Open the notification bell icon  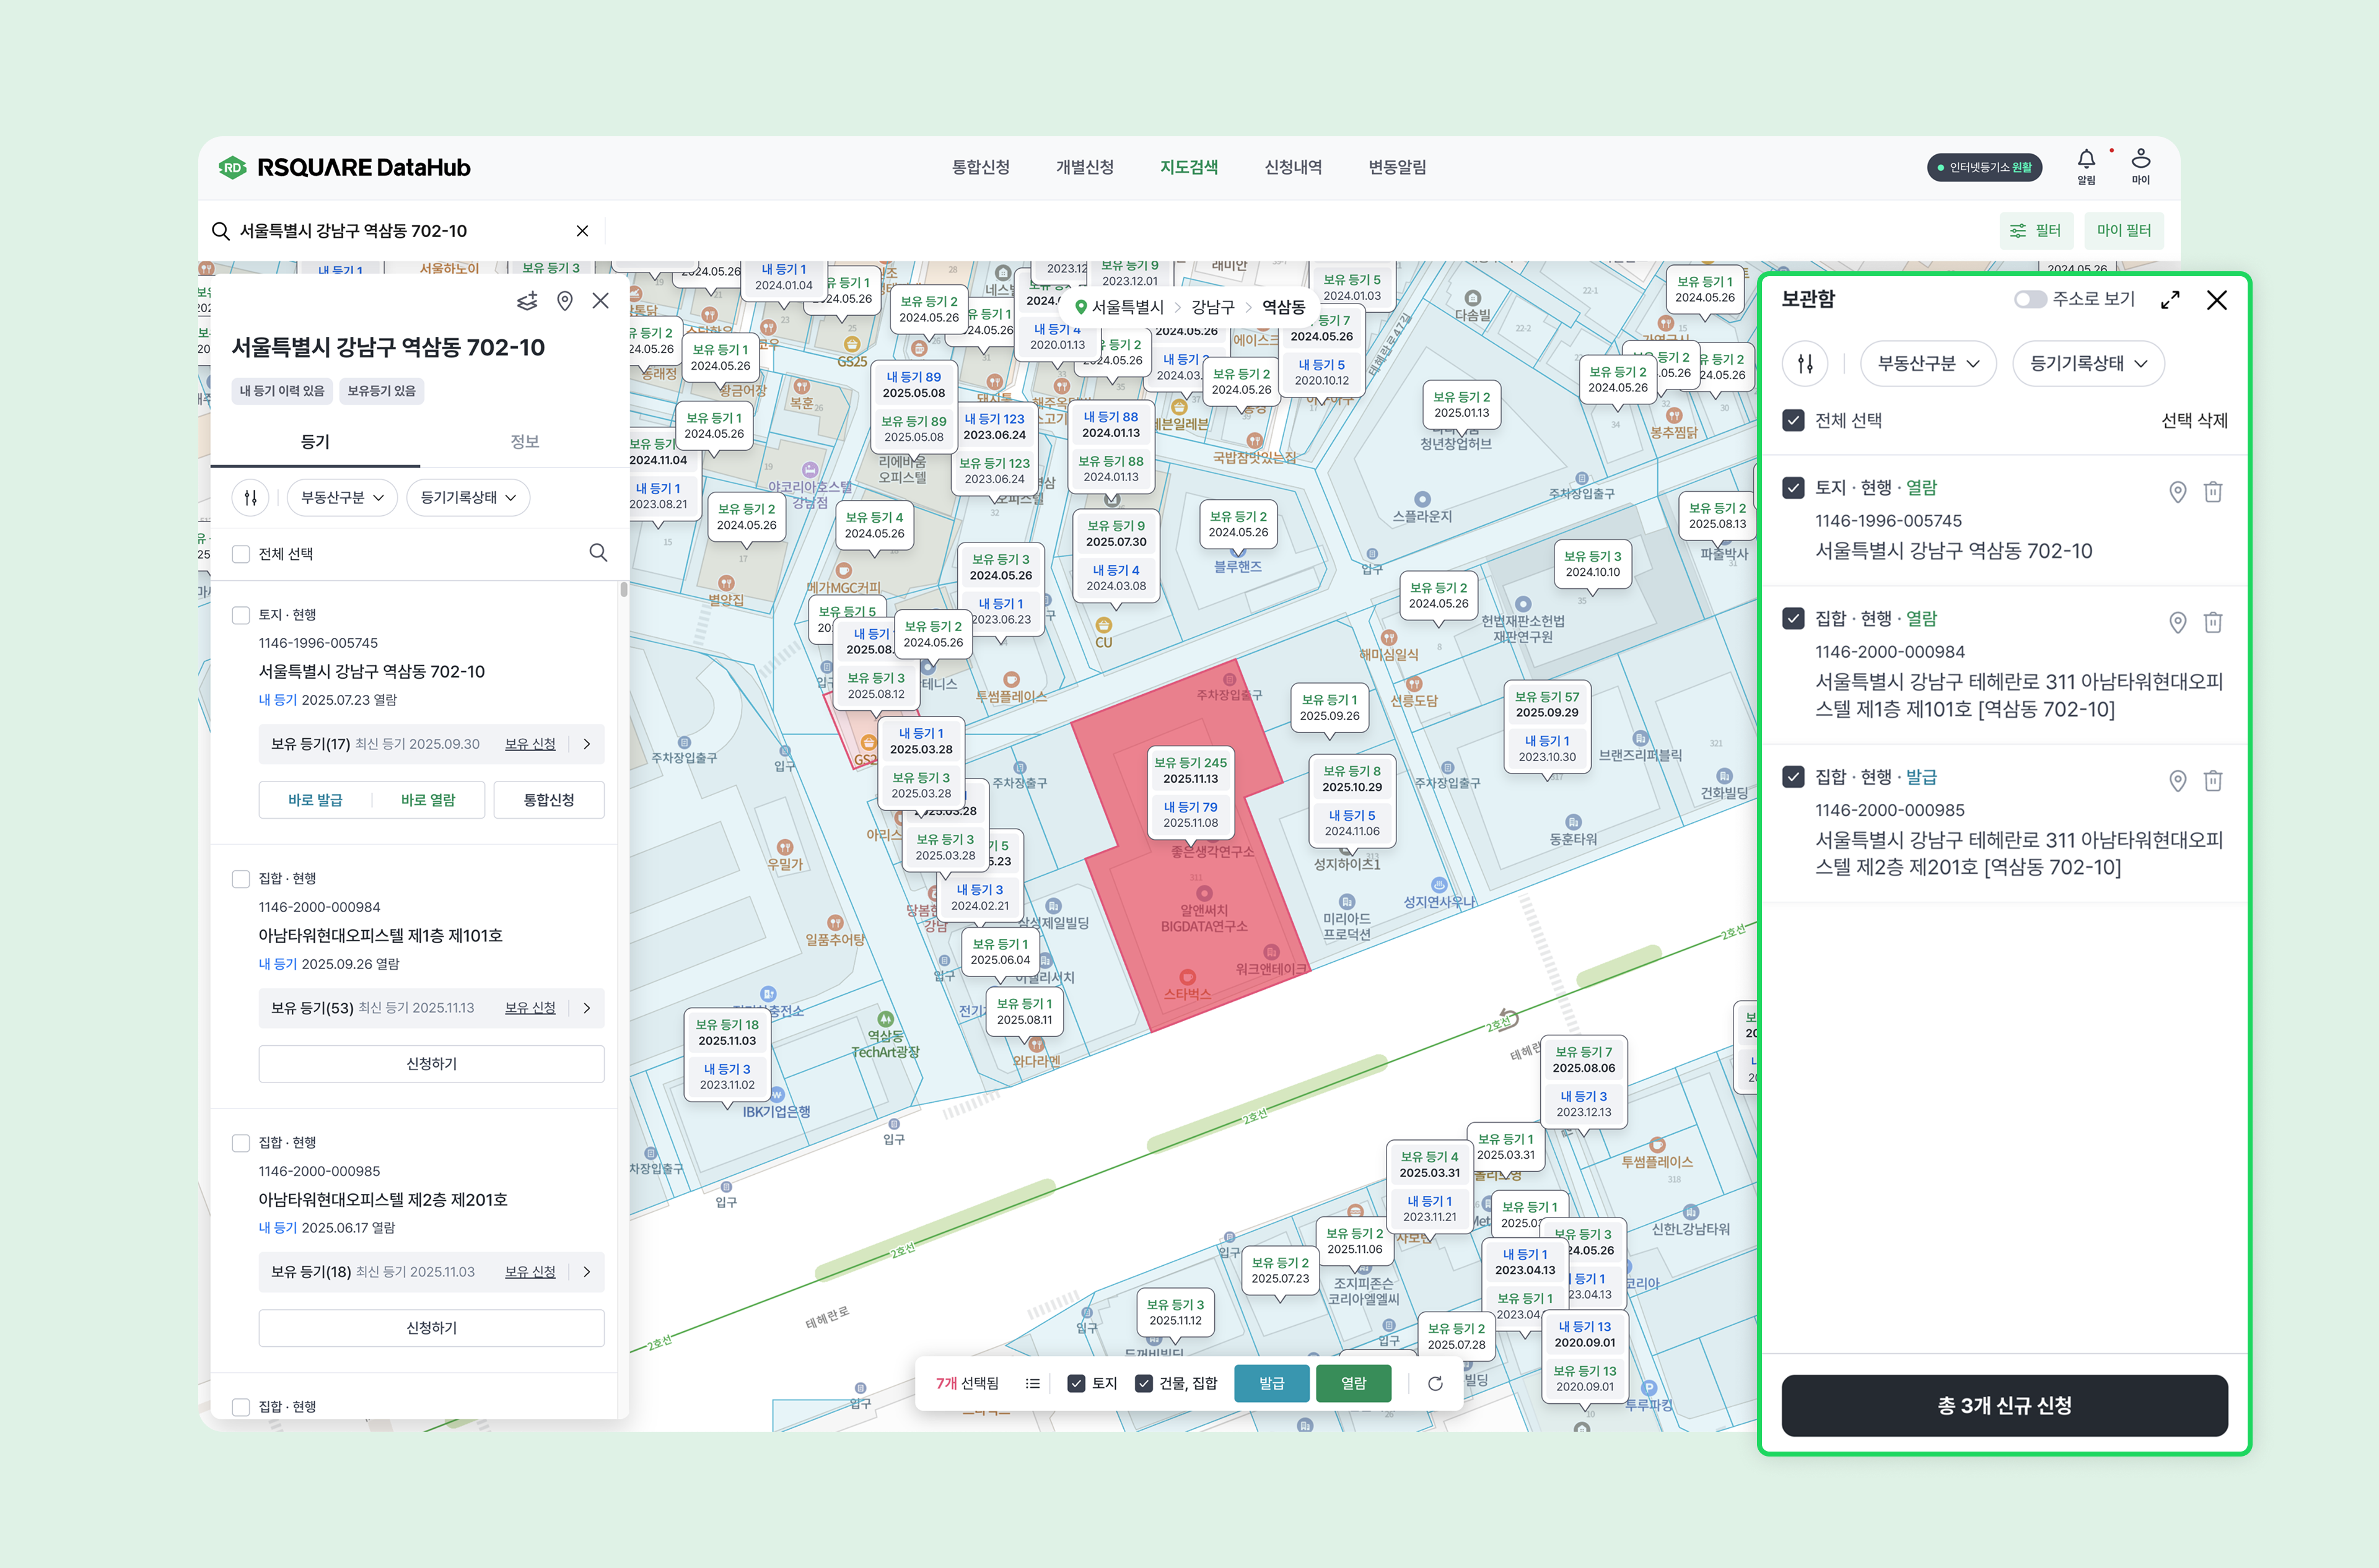(x=2086, y=160)
